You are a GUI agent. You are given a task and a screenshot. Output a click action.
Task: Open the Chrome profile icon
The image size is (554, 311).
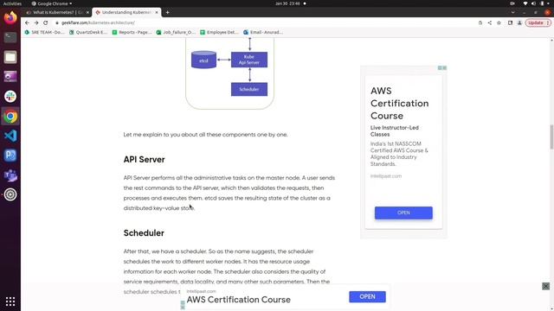(519, 22)
